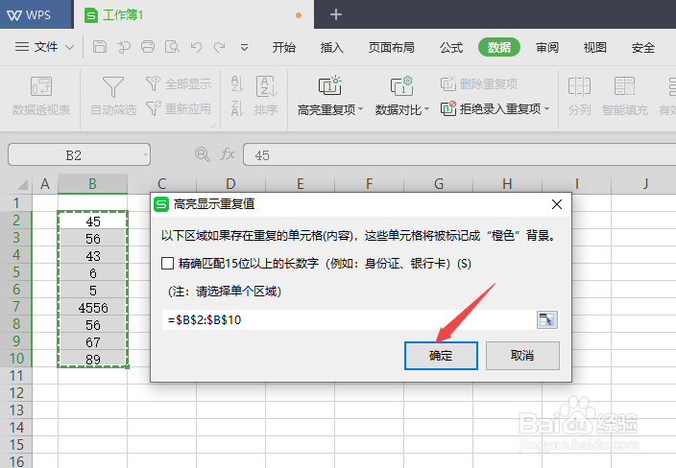Click the print preview icon
This screenshot has width=676, height=468.
tap(172, 46)
